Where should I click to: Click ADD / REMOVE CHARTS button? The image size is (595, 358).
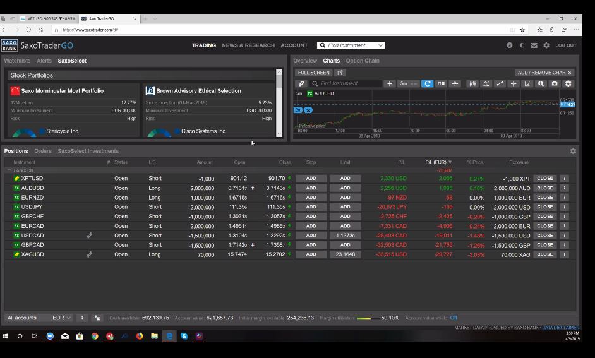click(544, 73)
